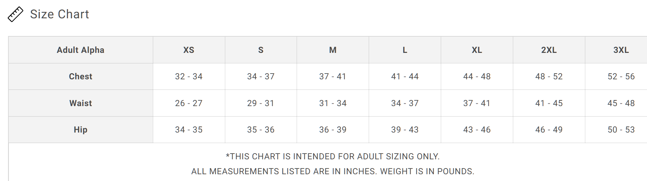Image resolution: width=647 pixels, height=181 pixels.
Task: Select the Chest row label
Action: pyautogui.click(x=81, y=77)
